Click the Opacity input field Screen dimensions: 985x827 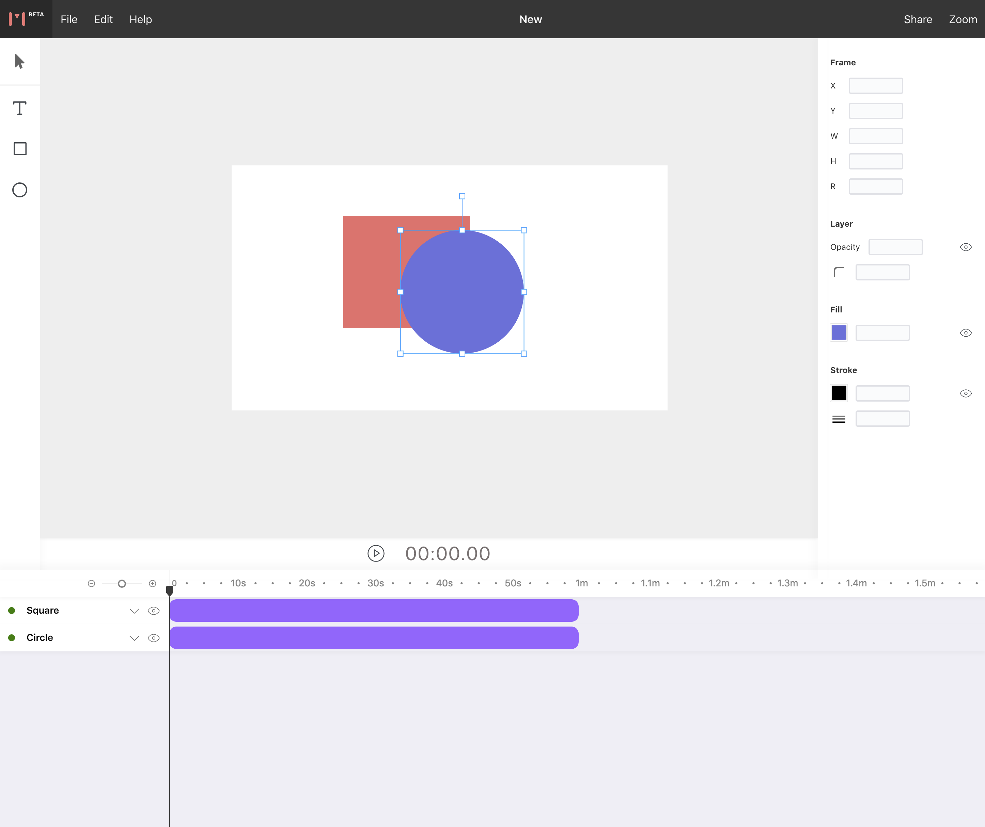(x=895, y=247)
